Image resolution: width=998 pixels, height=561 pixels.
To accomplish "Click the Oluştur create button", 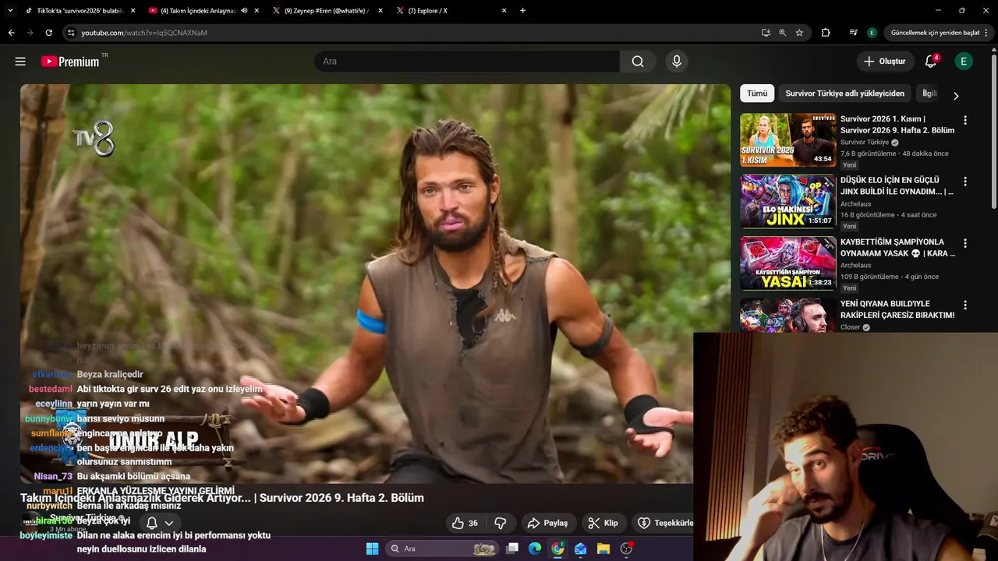I will pyautogui.click(x=885, y=62).
